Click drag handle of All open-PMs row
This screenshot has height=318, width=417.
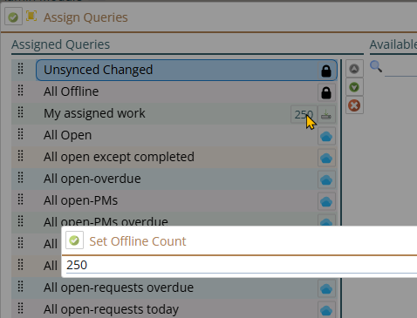point(20,200)
